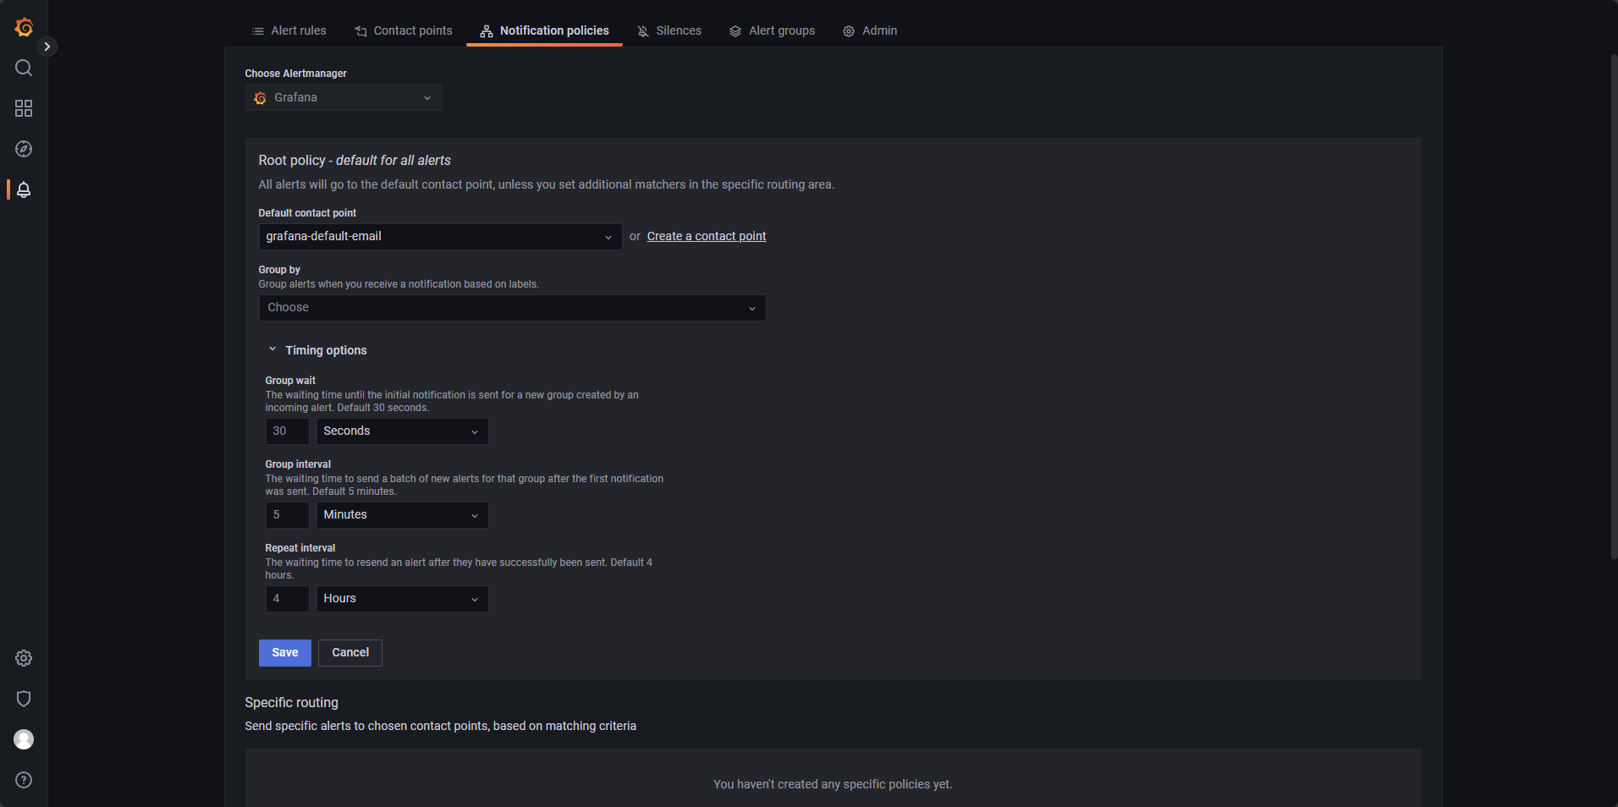The height and width of the screenshot is (807, 1618).
Task: Open the Help question mark icon
Action: 24,780
